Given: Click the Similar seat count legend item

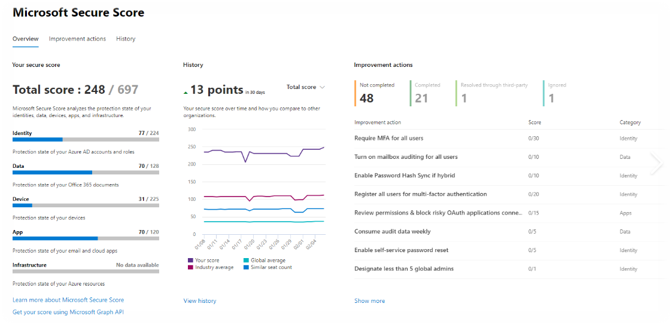Looking at the screenshot, I should pos(268,267).
